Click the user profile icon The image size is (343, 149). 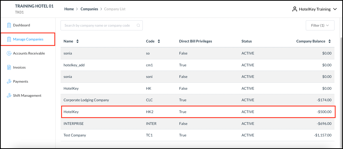point(295,9)
